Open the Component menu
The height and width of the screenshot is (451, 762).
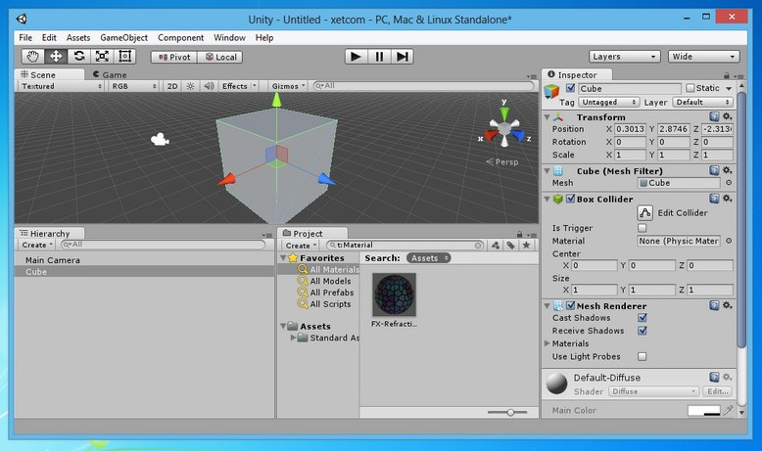pyautogui.click(x=180, y=37)
